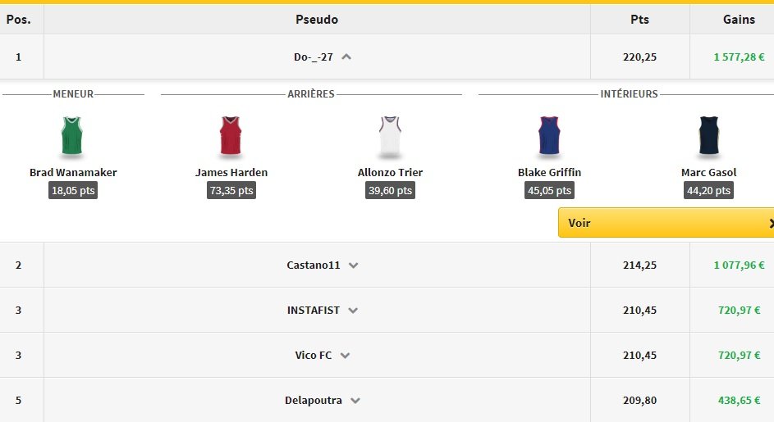The image size is (774, 422).
Task: Click the Blake Griffin player name
Action: 549,173
